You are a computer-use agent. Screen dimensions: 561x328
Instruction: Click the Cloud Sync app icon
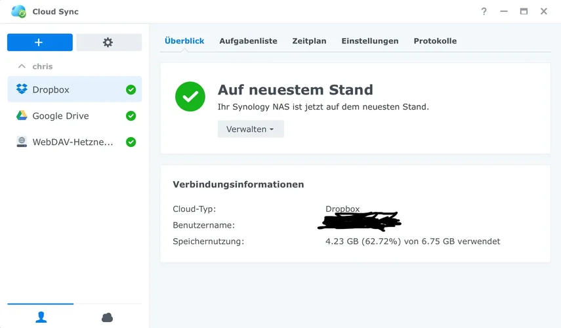(18, 12)
